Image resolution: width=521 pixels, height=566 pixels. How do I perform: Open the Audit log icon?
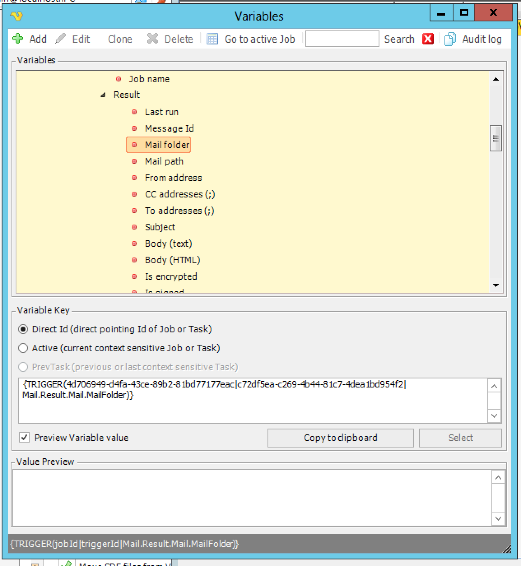point(450,39)
